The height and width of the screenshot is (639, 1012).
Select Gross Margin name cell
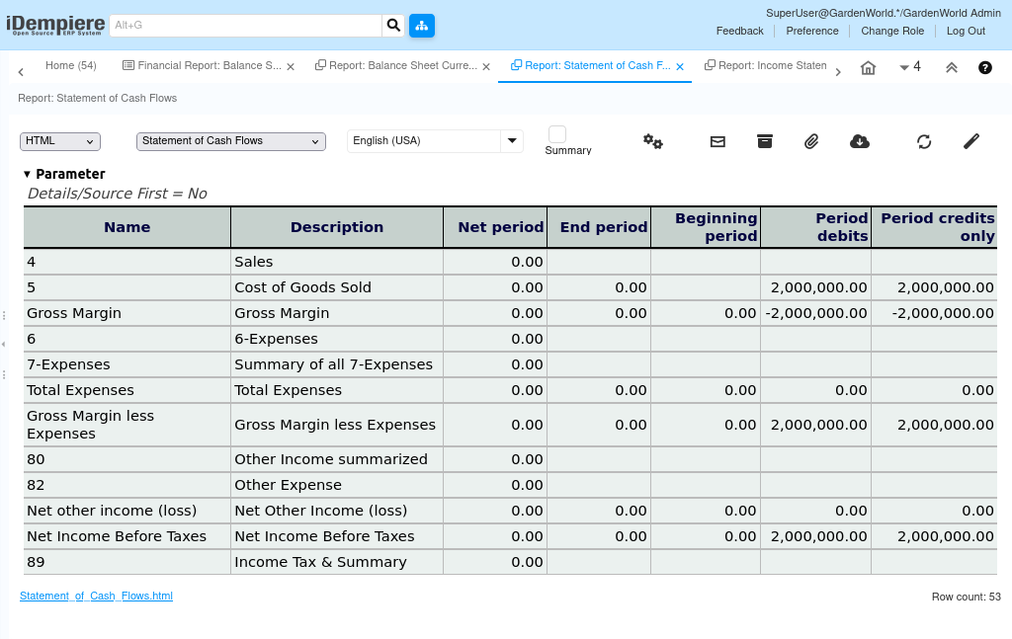pyautogui.click(x=127, y=313)
